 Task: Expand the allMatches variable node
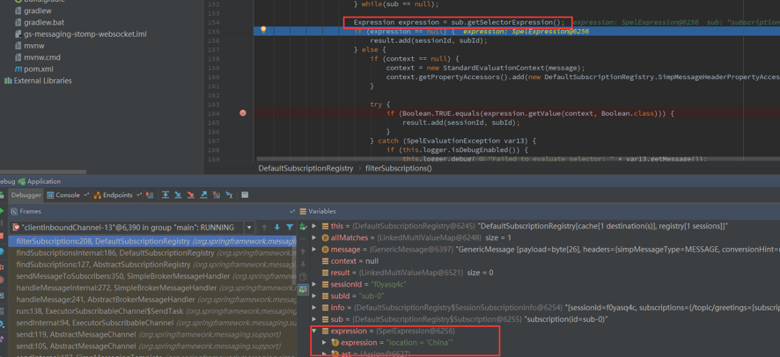tap(314, 237)
